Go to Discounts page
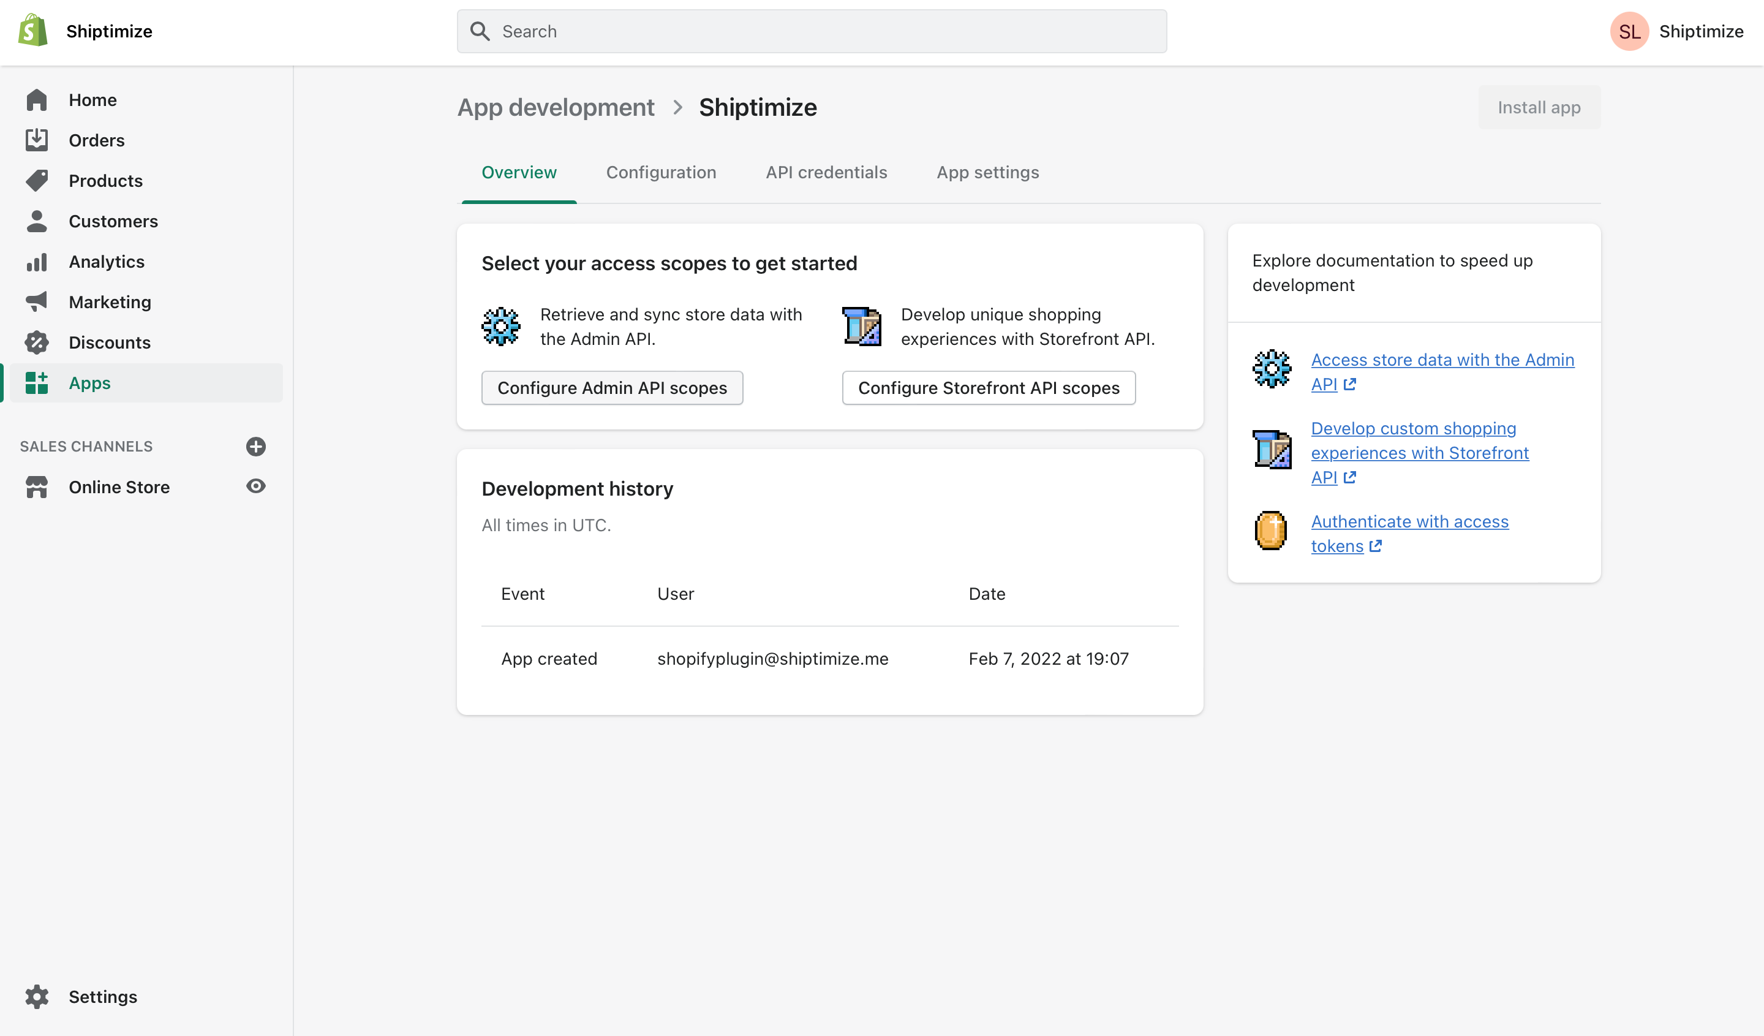 click(x=146, y=342)
